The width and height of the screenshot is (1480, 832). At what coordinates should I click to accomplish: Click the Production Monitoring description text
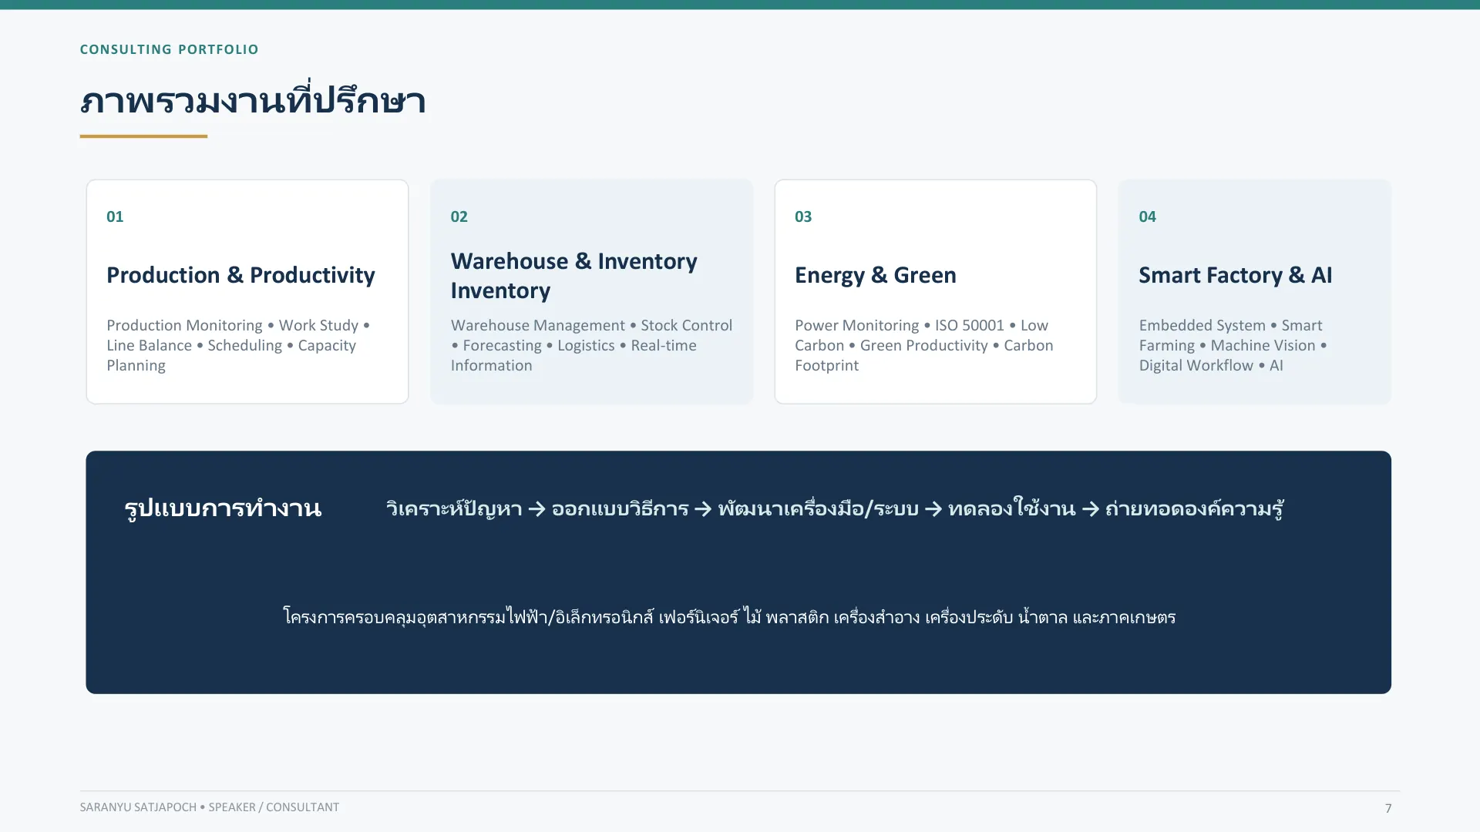pyautogui.click(x=239, y=345)
